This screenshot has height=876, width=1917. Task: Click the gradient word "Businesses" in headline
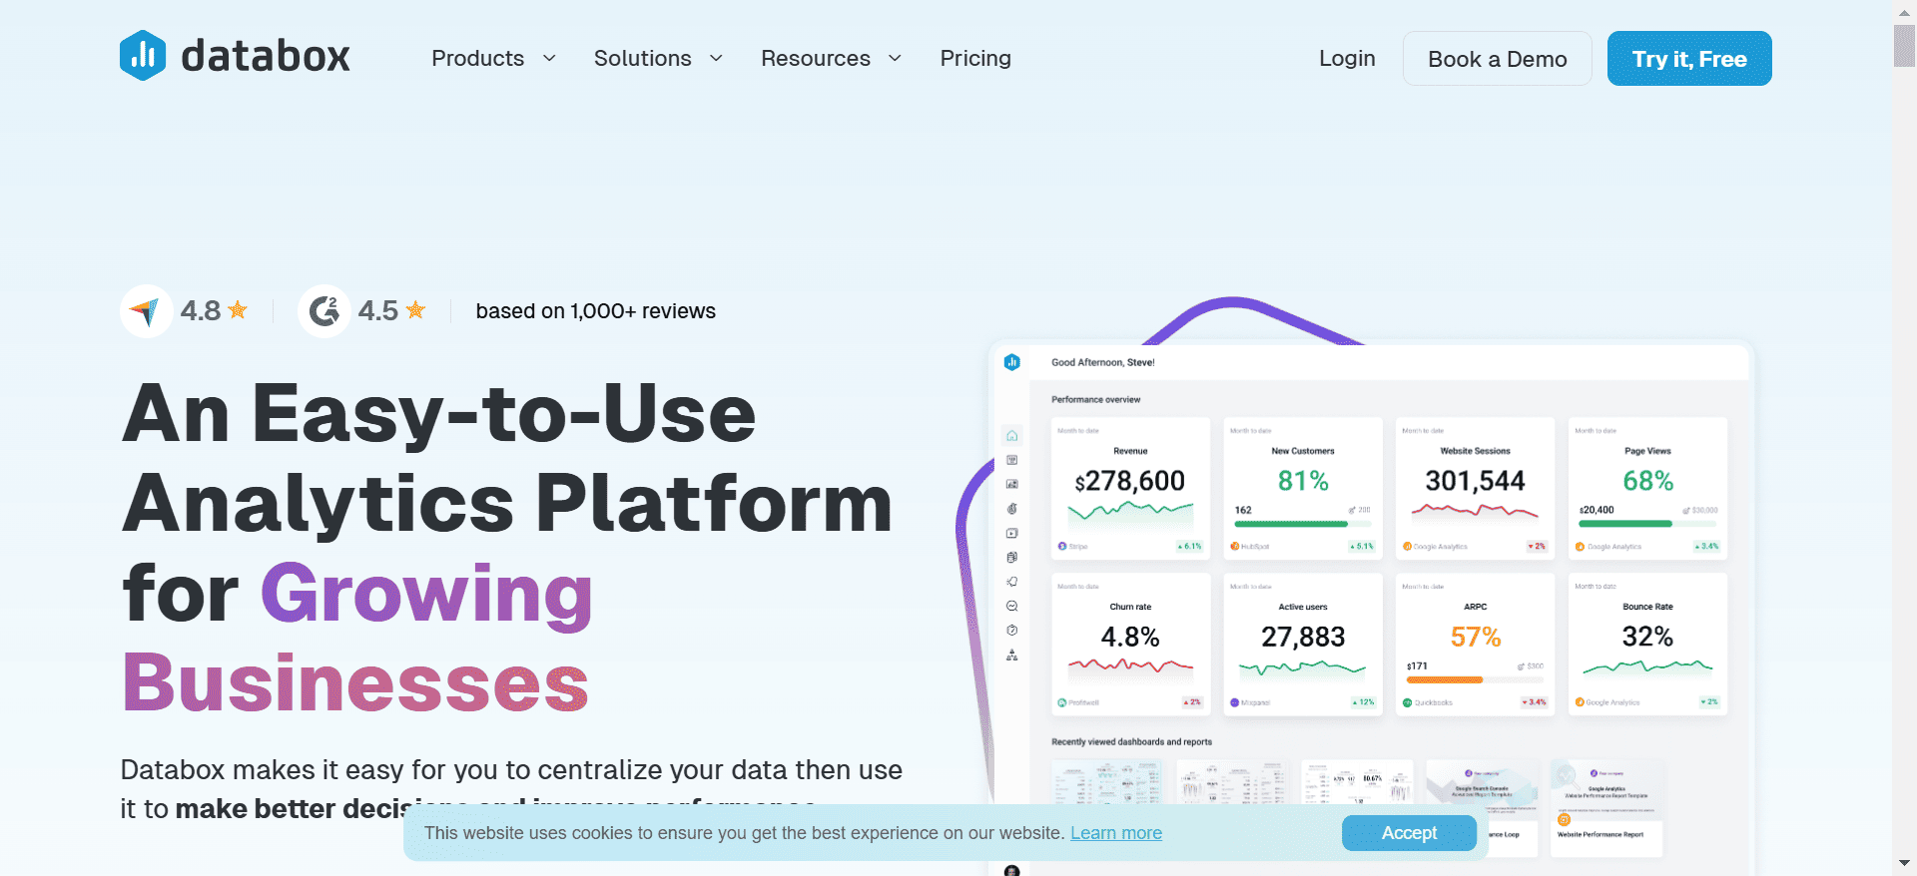(x=355, y=682)
